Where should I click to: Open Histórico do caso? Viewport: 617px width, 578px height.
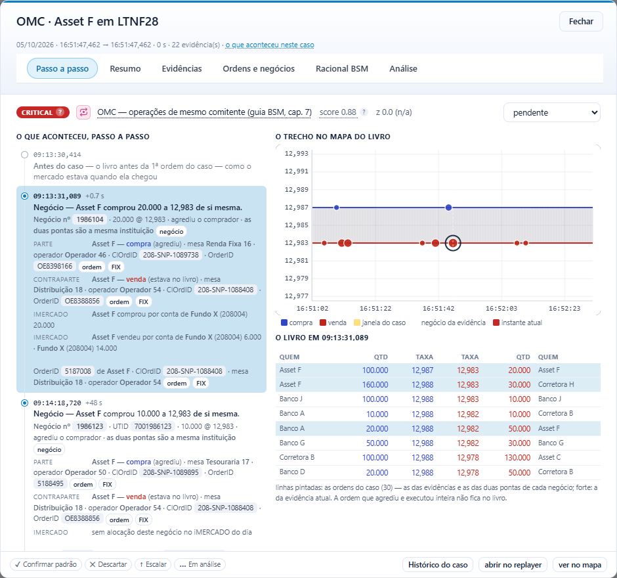pyautogui.click(x=438, y=565)
